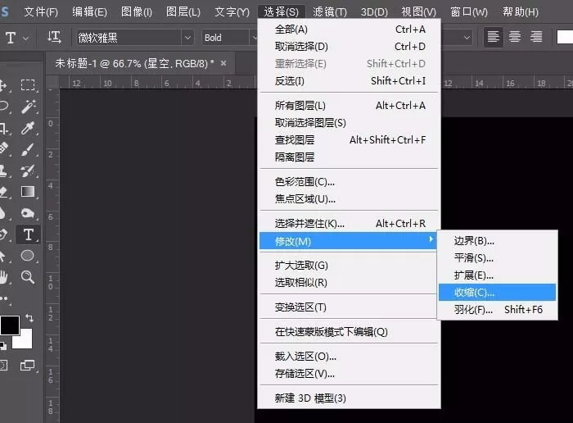Open the 滤镜(T) menu
This screenshot has width=573, height=423.
click(x=330, y=11)
